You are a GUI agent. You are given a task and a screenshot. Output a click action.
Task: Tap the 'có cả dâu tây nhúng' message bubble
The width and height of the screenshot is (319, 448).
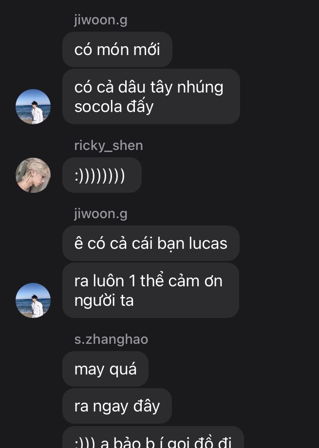pyautogui.click(x=151, y=96)
